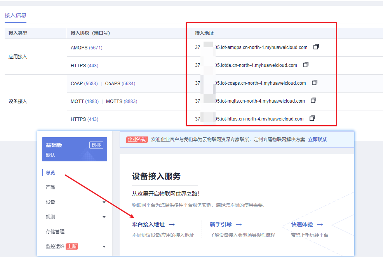The width and height of the screenshot is (383, 257).
Task: Open the 总览 sidebar menu item
Action: pyautogui.click(x=51, y=172)
